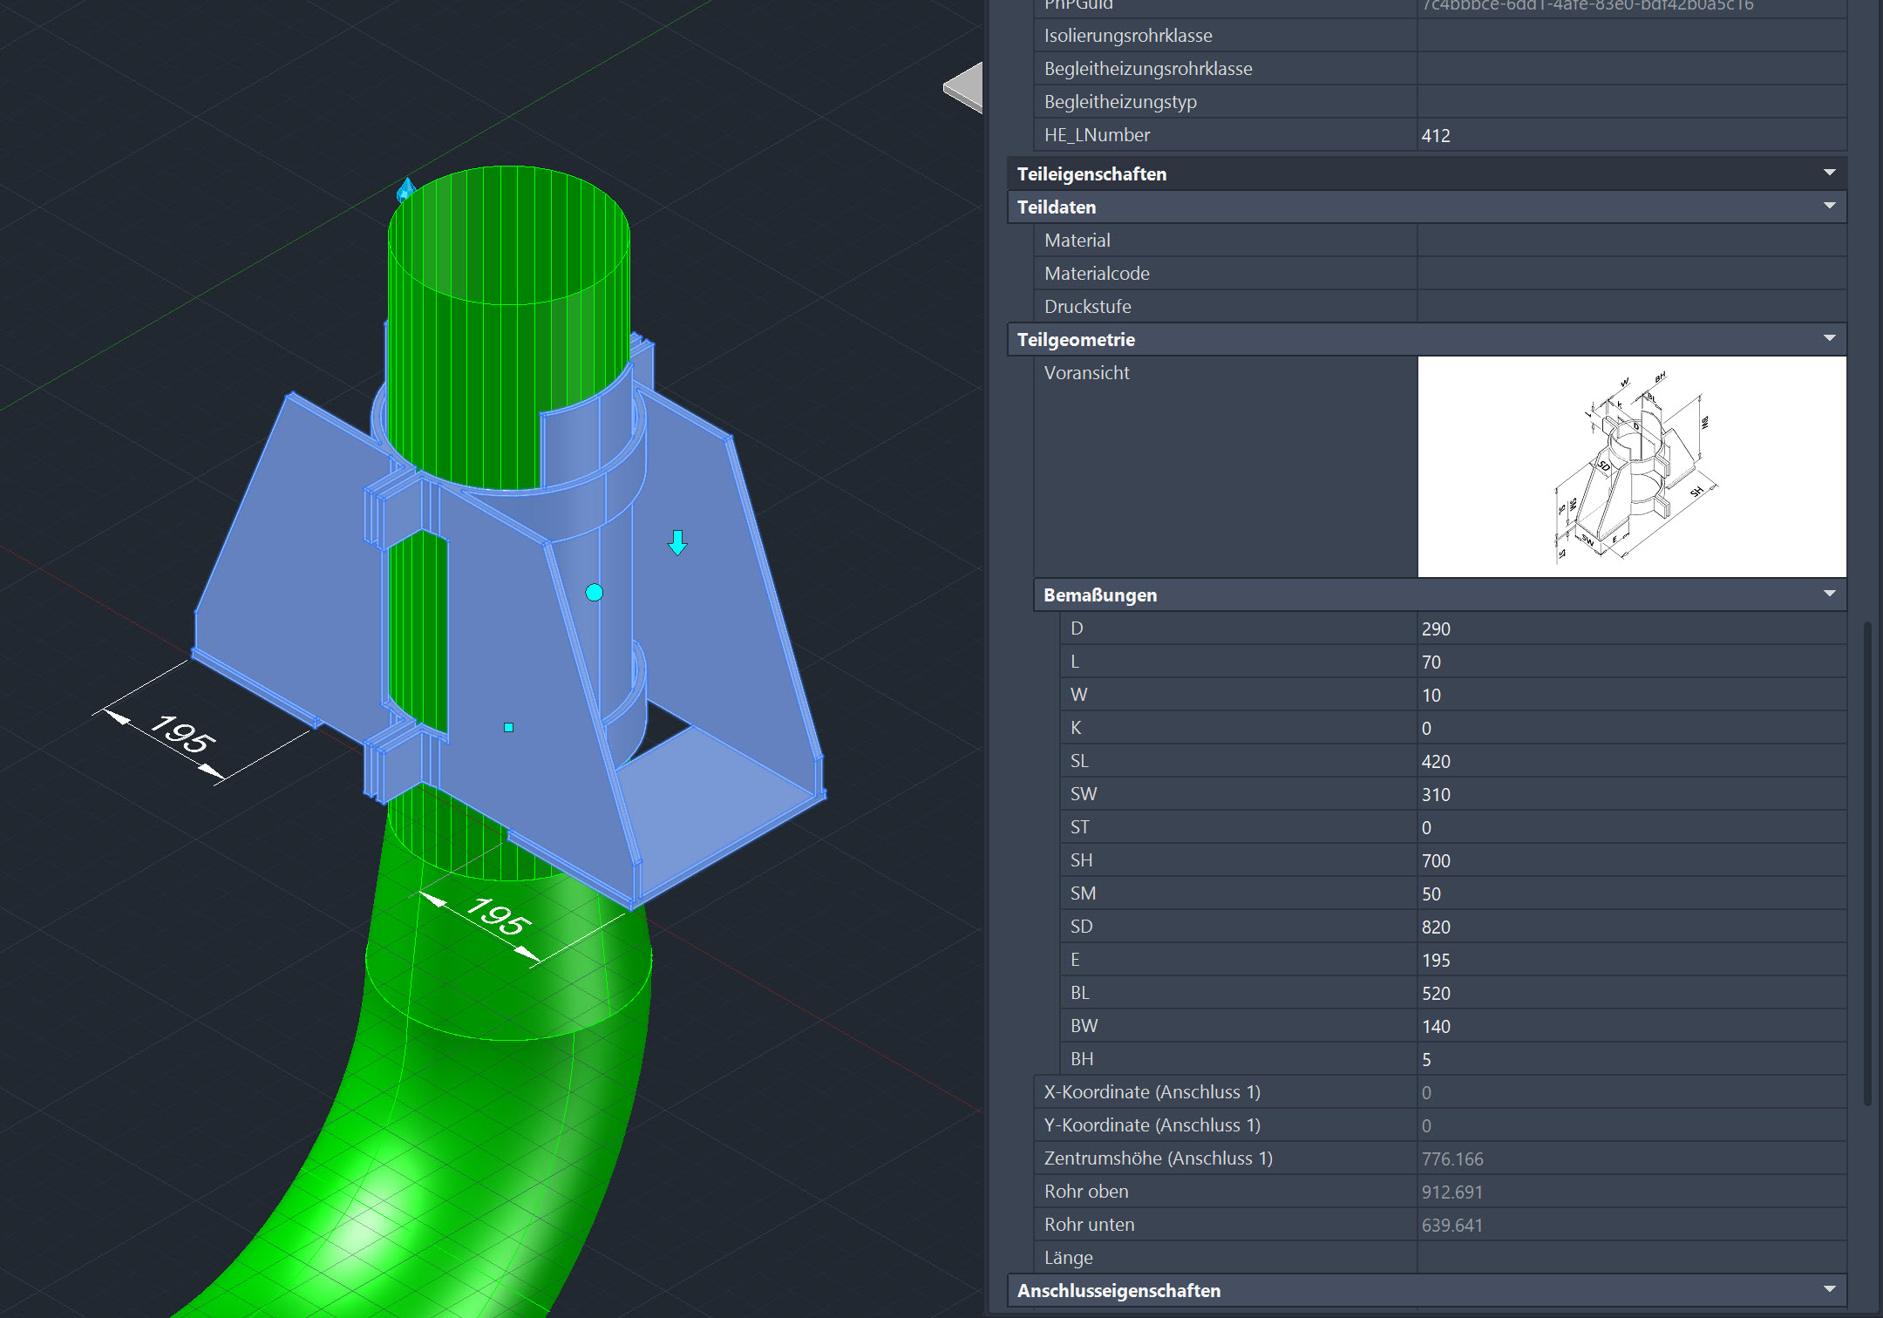Click the Voransicht preview thumbnail

coord(1631,466)
